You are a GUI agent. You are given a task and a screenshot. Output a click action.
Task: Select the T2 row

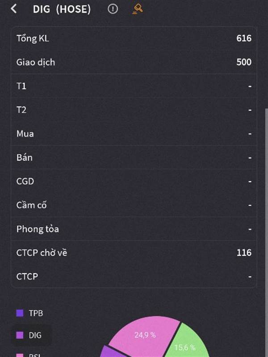pos(134,110)
